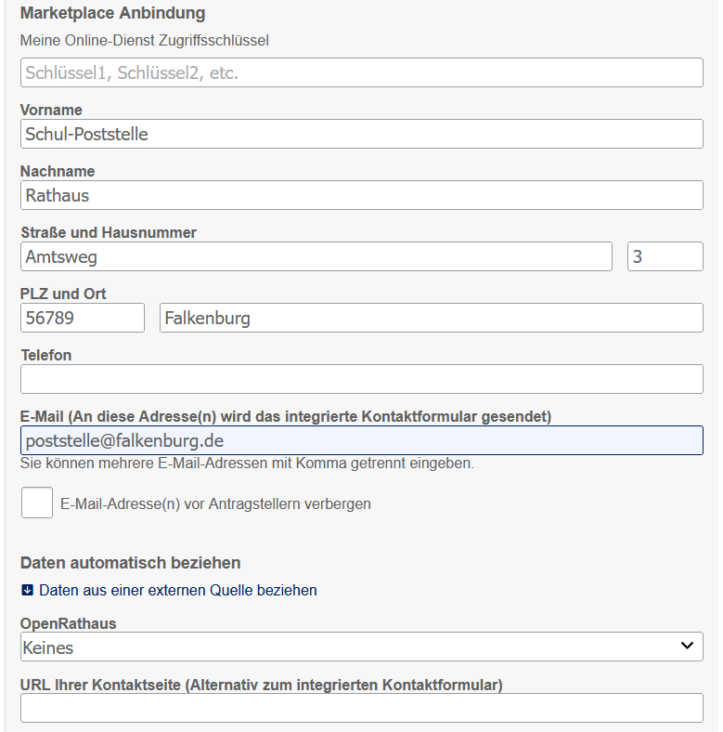Image resolution: width=723 pixels, height=732 pixels.
Task: Click the Vorname field containing 'Schul-Poststelle'
Action: [x=361, y=134]
